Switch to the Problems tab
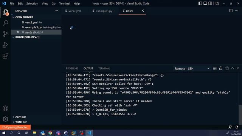The height and width of the screenshot is (136, 242). 72,68
